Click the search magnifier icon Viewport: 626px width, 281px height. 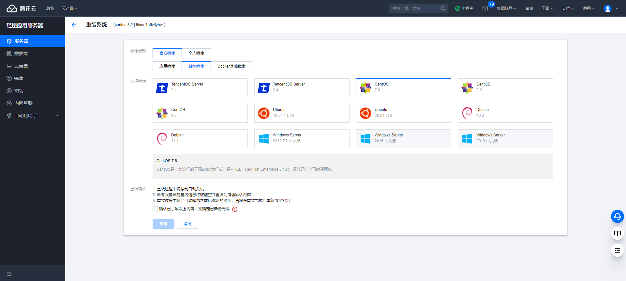point(442,8)
